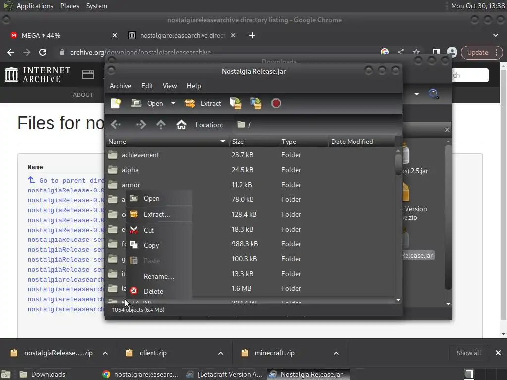Choose Extract… from the context menu
The height and width of the screenshot is (380, 507).
pyautogui.click(x=159, y=214)
